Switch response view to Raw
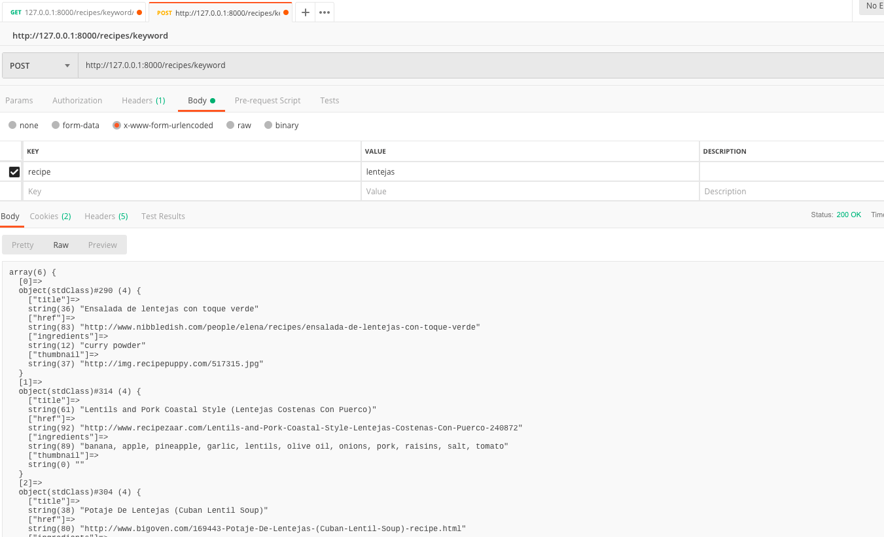This screenshot has height=537, width=884. pyautogui.click(x=61, y=245)
